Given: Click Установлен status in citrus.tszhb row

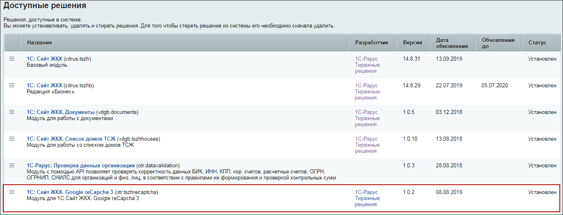Looking at the screenshot, I should pos(542,85).
